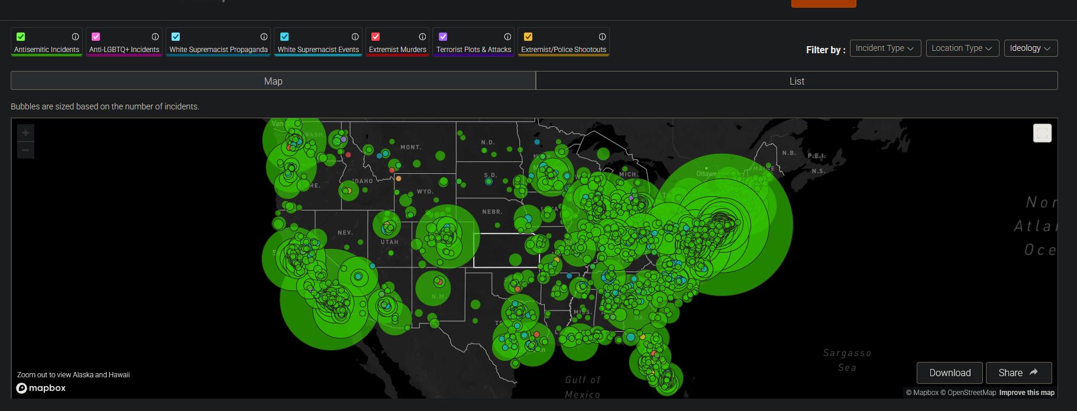Viewport: 1077px width, 411px height.
Task: Uncheck the Extremist Murders checkbox
Action: pos(376,37)
